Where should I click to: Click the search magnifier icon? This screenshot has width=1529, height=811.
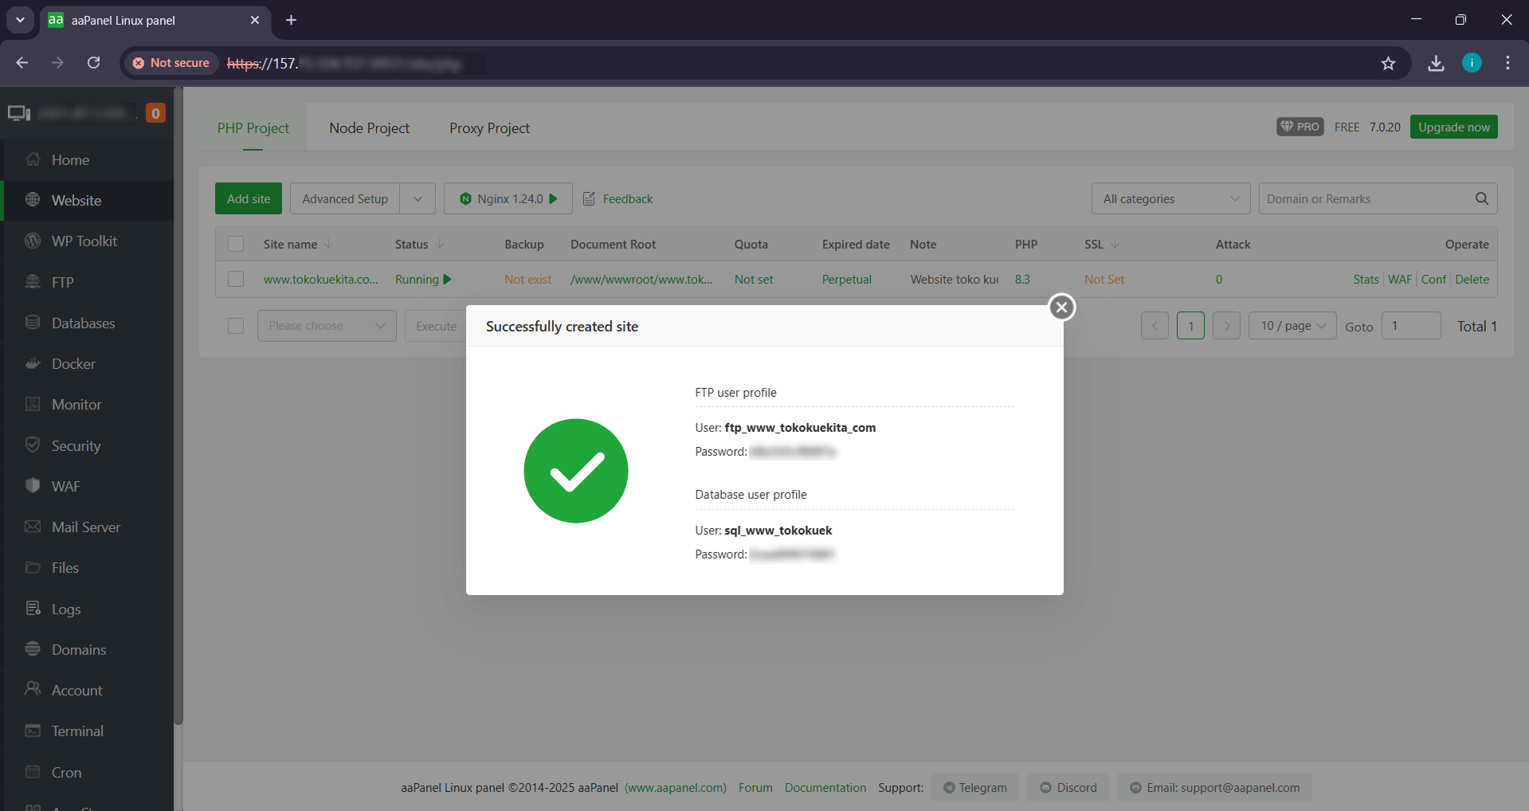(1481, 198)
